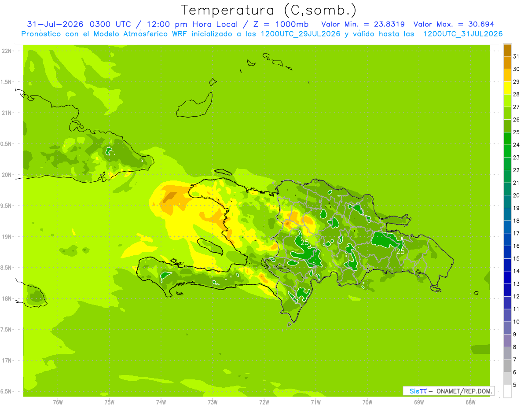528x408 pixels.
Task: Pick the legend band between 26 and 27
Action: click(507, 113)
